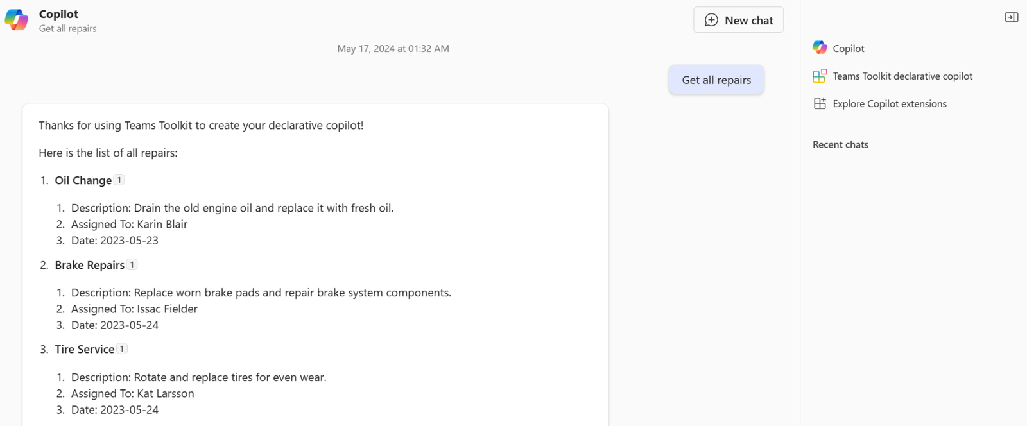
Task: Select Copilot in the right sidebar menu
Action: pos(847,47)
